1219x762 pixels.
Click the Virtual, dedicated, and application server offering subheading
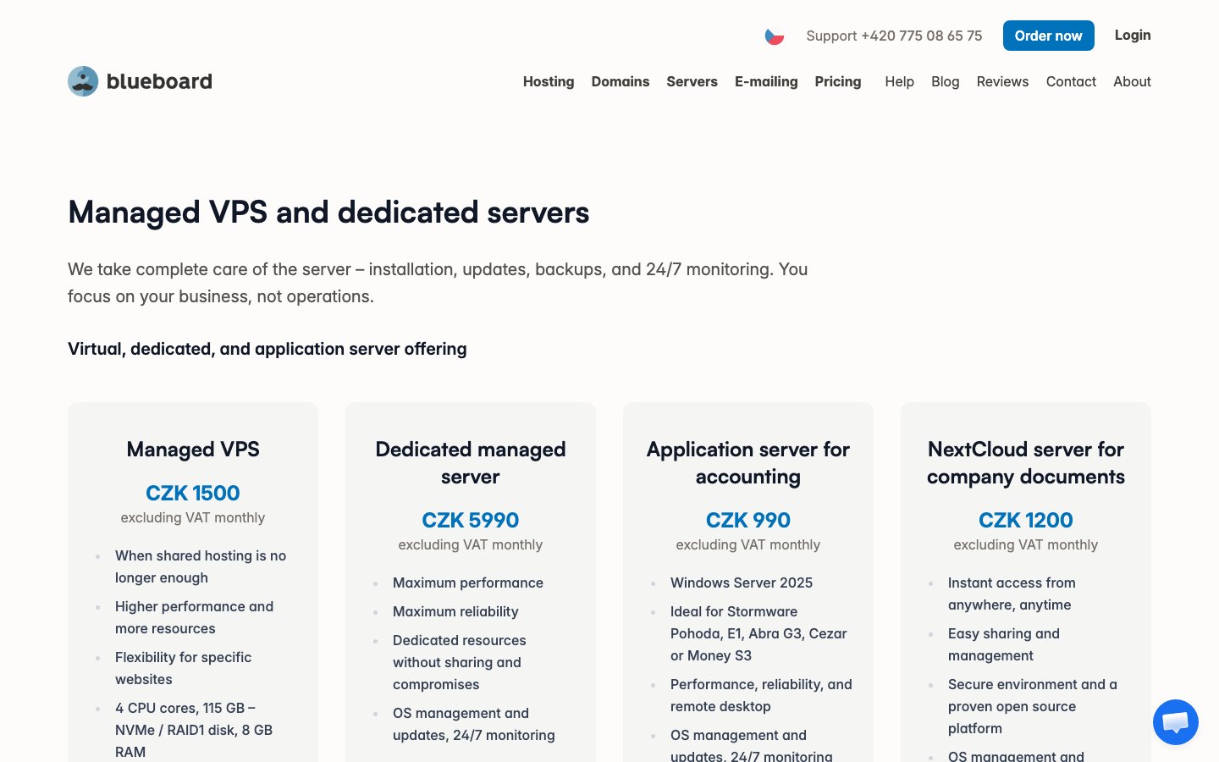(268, 349)
